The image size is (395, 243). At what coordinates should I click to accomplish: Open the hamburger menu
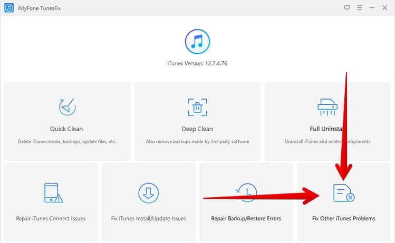360,8
